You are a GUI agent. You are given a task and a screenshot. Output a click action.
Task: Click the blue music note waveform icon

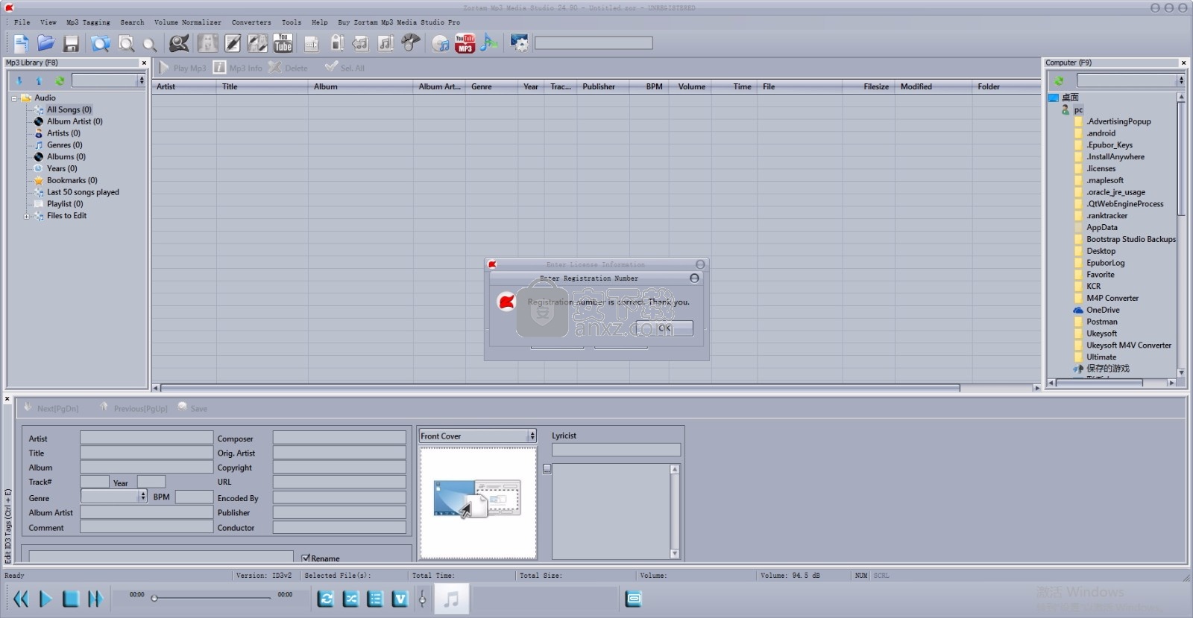pos(489,43)
